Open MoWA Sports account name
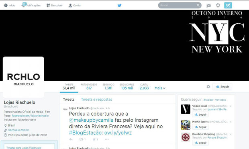 pos(200,122)
